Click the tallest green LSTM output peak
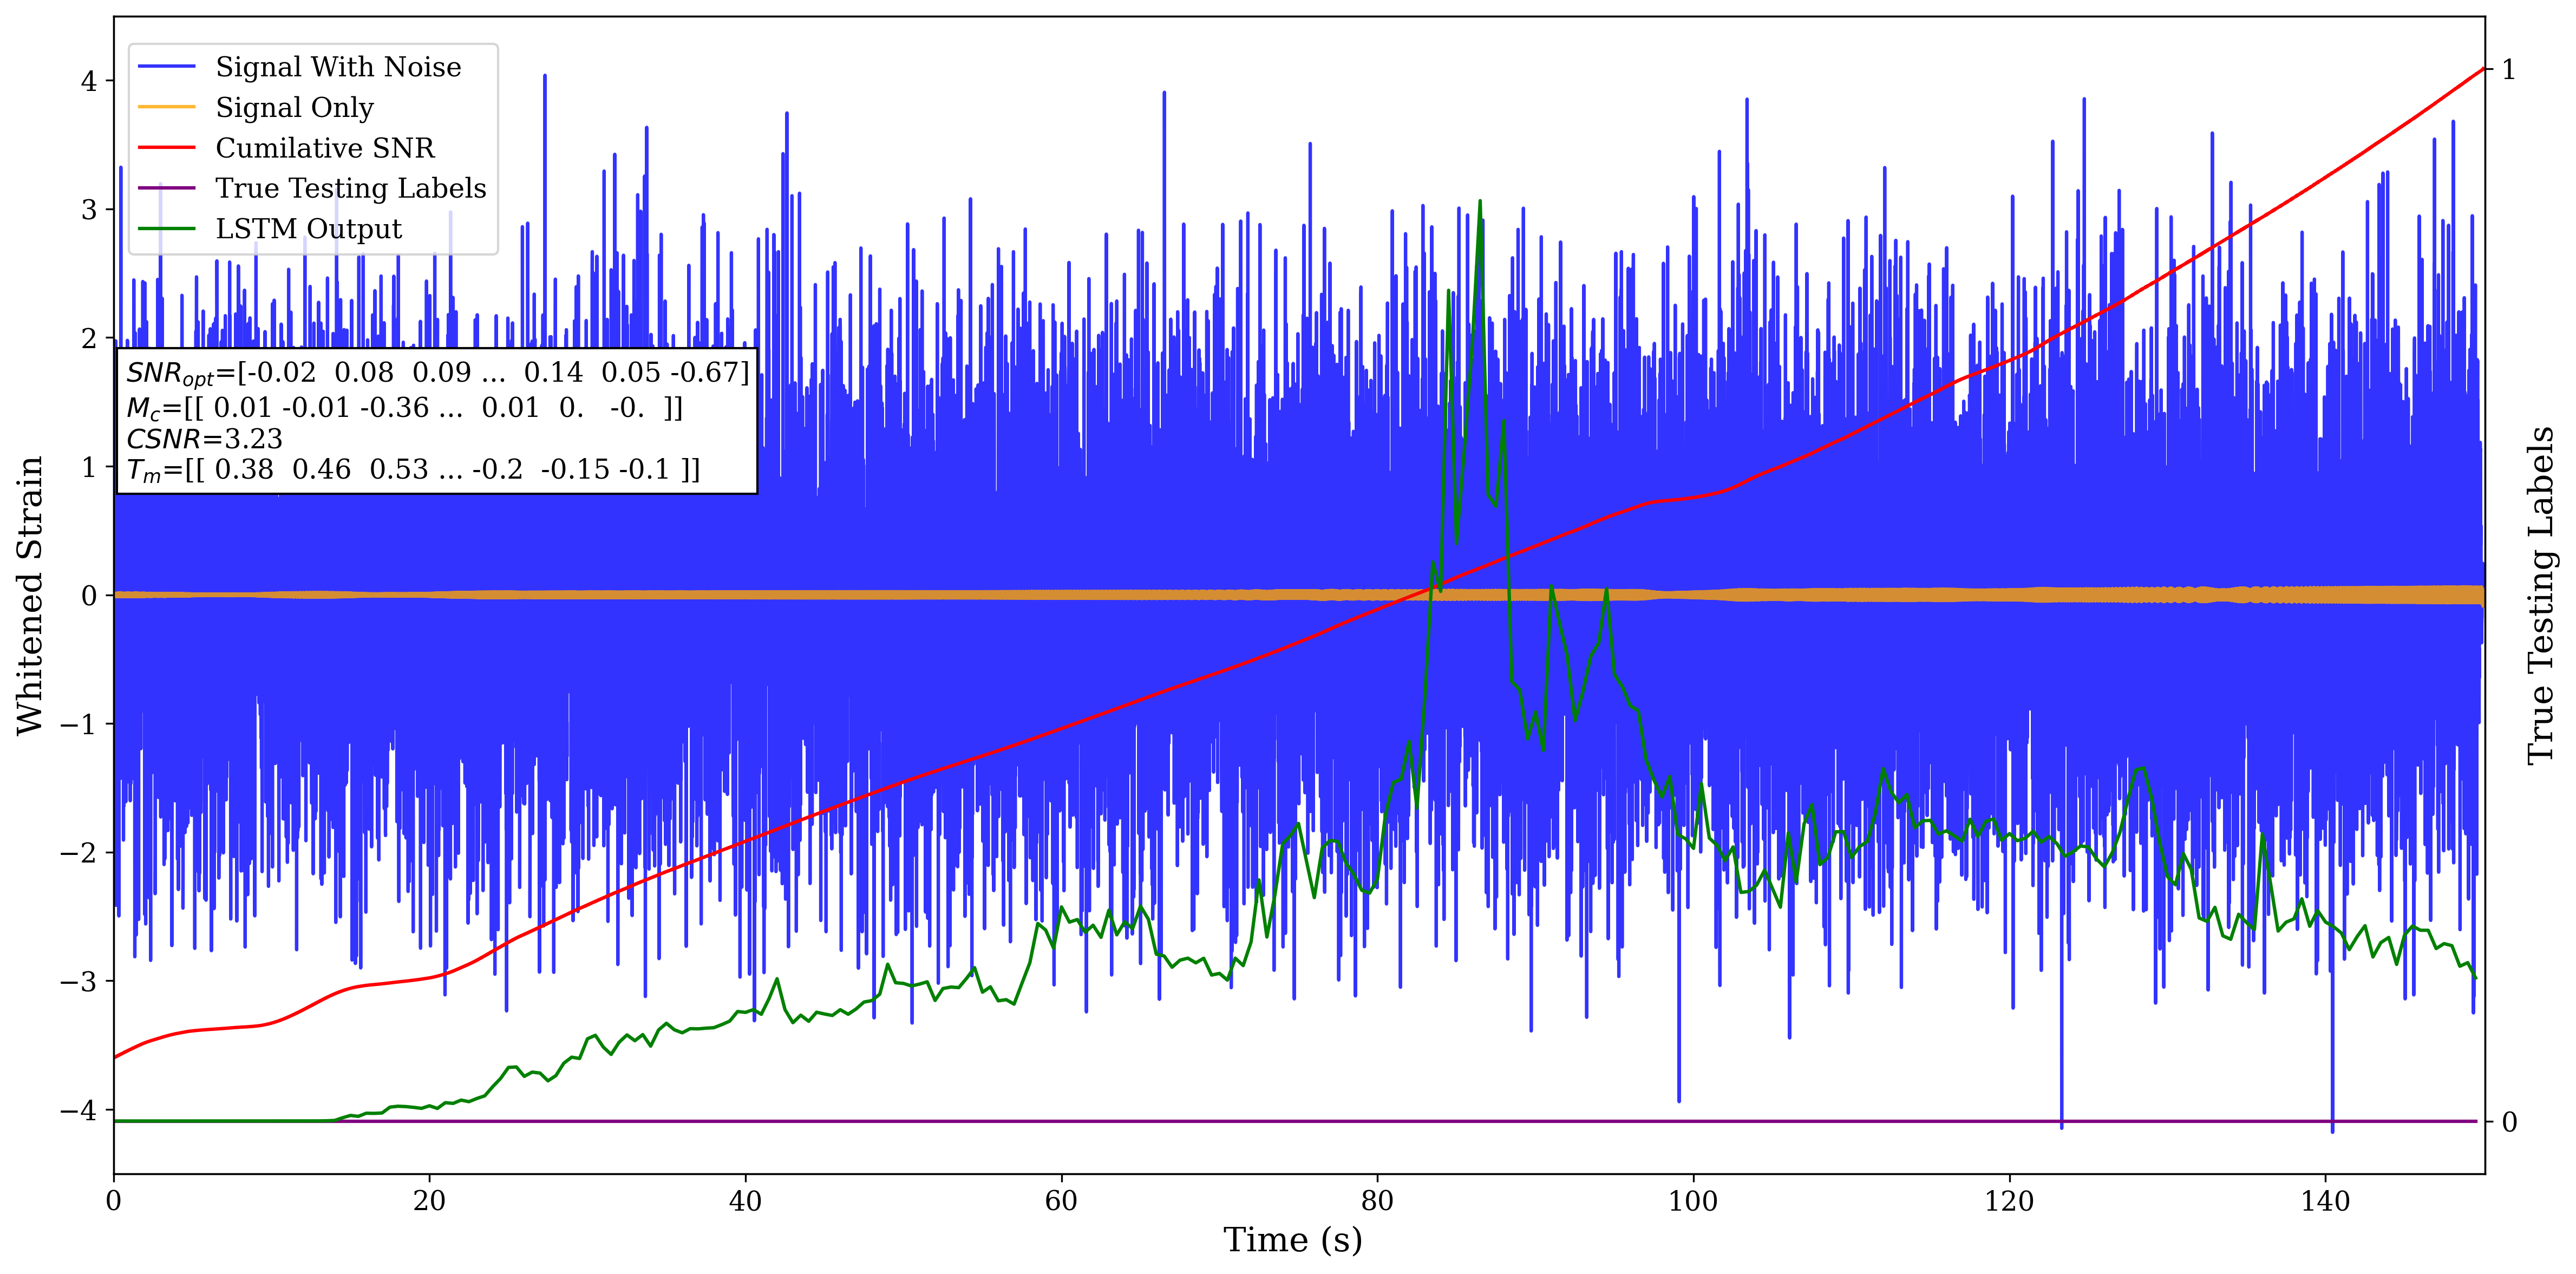The height and width of the screenshot is (1274, 2576). (x=1480, y=203)
